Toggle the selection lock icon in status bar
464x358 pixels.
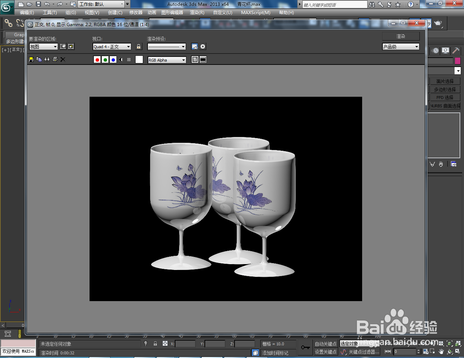[155, 344]
